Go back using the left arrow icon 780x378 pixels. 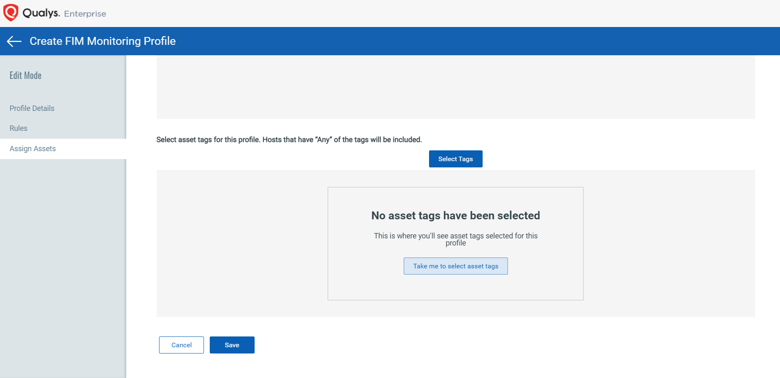coord(14,41)
